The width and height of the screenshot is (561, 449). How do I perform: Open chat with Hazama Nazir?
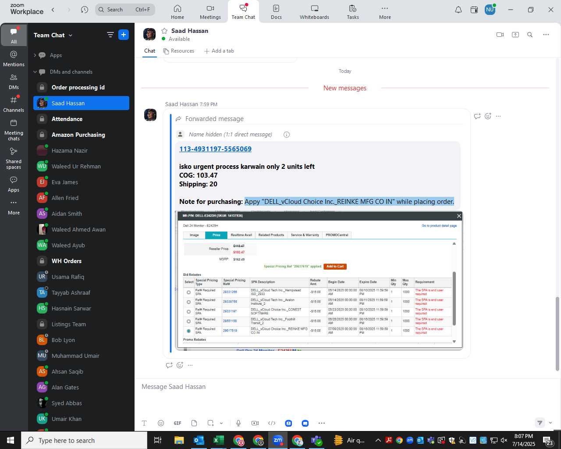pyautogui.click(x=81, y=150)
